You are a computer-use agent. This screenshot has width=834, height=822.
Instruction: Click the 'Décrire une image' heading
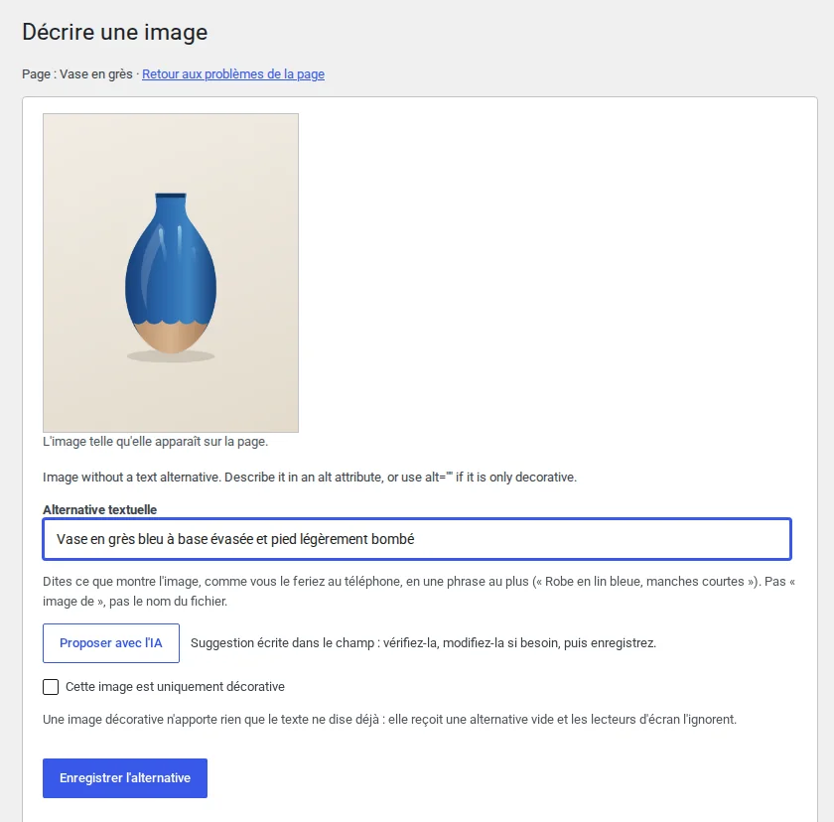click(115, 32)
